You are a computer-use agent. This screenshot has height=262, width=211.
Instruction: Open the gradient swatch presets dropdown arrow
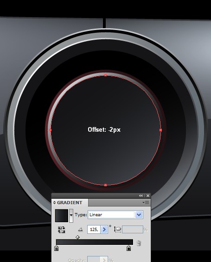click(x=71, y=215)
